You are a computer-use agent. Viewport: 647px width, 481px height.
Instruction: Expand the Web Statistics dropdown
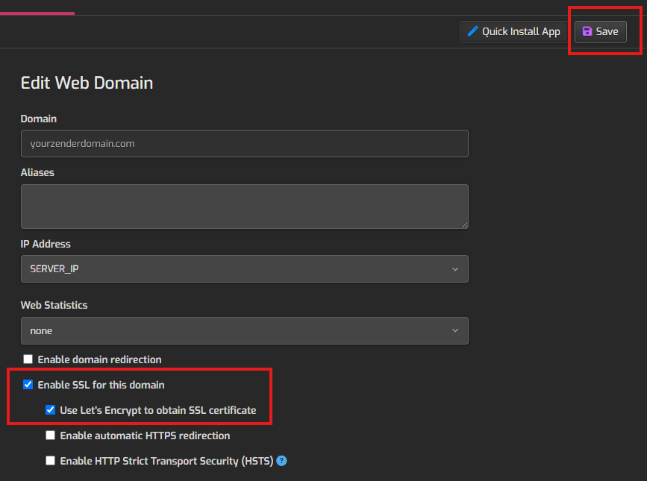244,330
